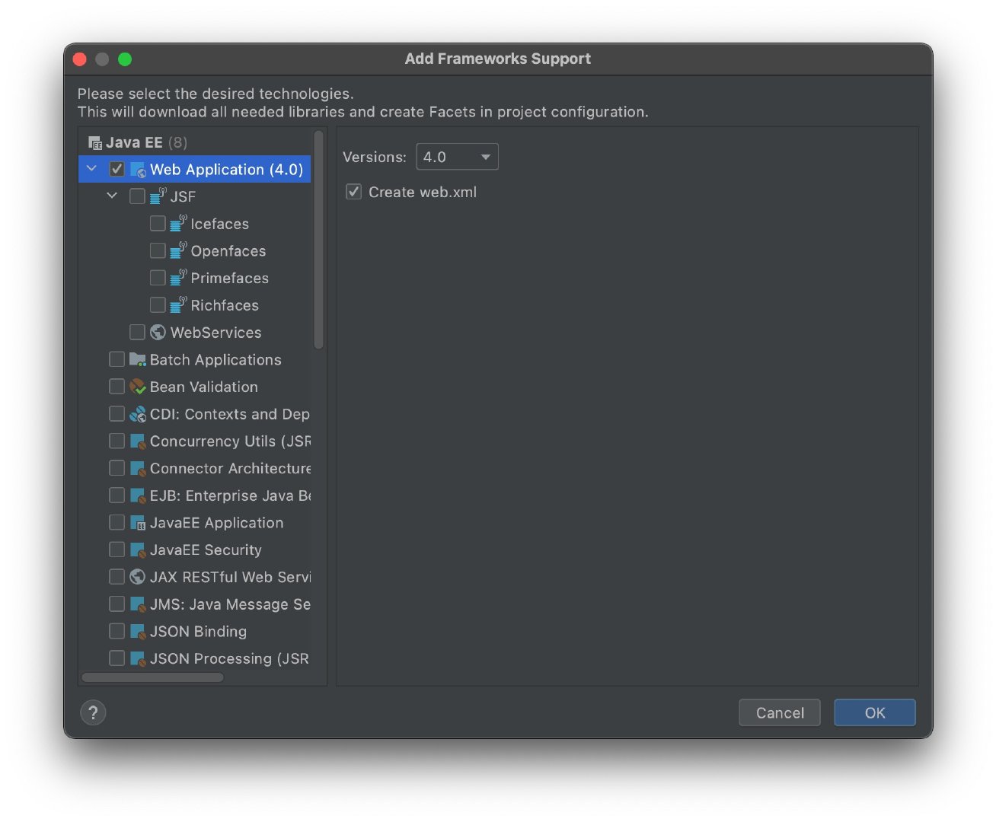Click the Web Application facet icon
Viewport: 996px width, 822px height.
click(138, 170)
